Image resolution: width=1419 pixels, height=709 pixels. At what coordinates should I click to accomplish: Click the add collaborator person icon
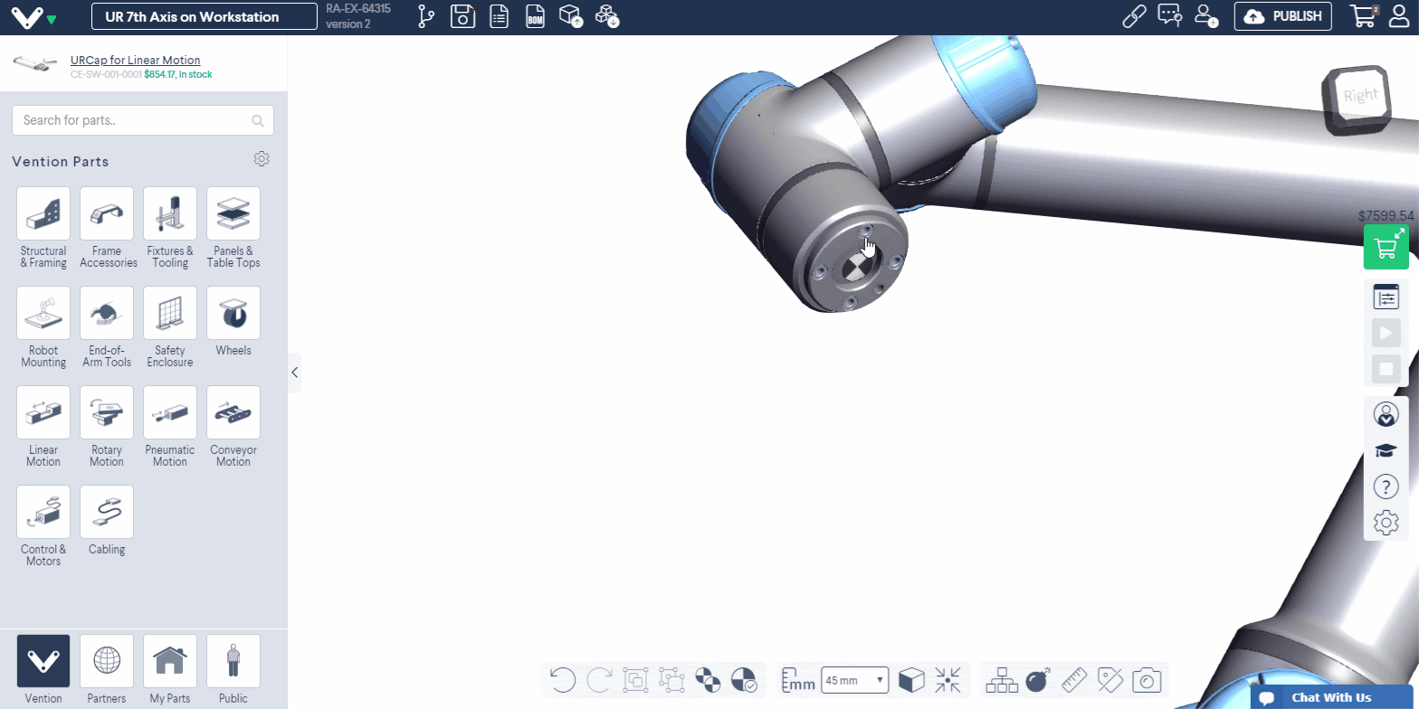(1206, 16)
